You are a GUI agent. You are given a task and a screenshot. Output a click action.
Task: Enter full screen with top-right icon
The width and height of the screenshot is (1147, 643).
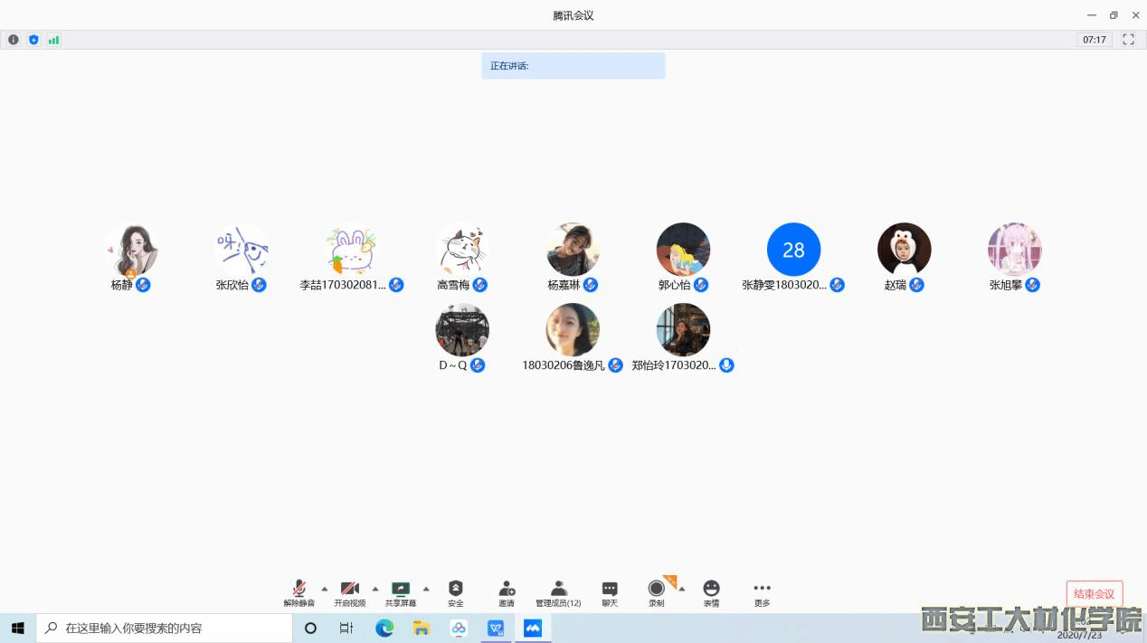point(1128,40)
